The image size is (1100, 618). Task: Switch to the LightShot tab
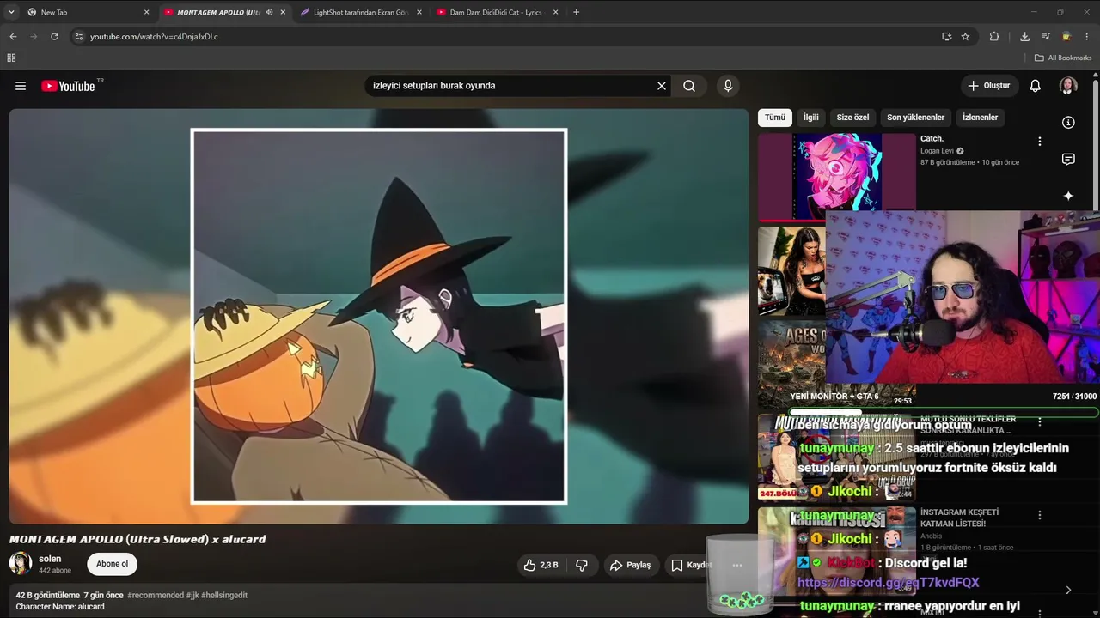click(361, 12)
